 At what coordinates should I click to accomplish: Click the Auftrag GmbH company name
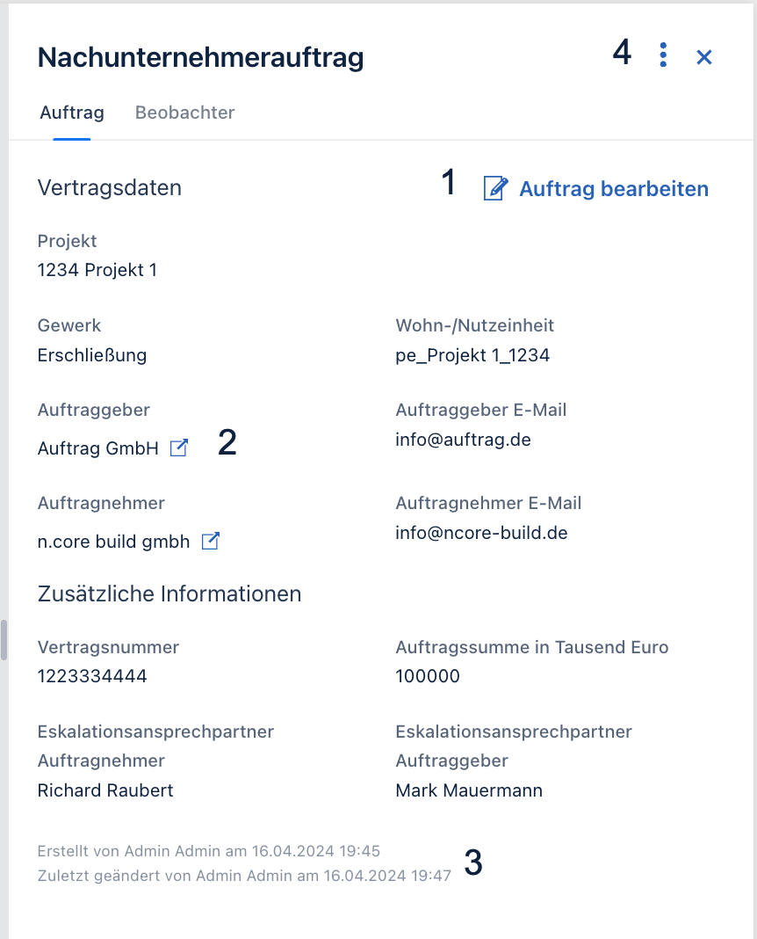point(98,448)
